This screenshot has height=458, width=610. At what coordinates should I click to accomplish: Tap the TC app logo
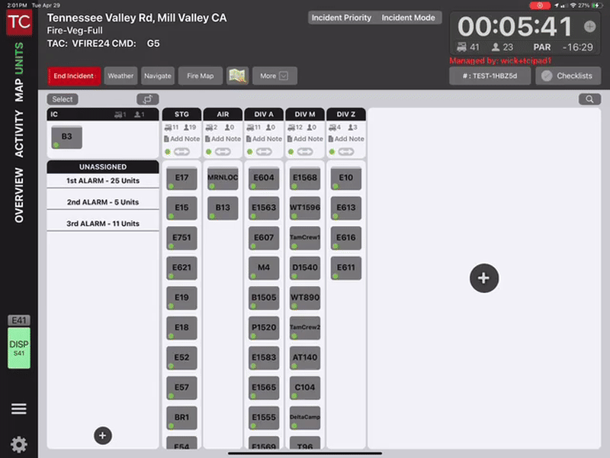(19, 22)
